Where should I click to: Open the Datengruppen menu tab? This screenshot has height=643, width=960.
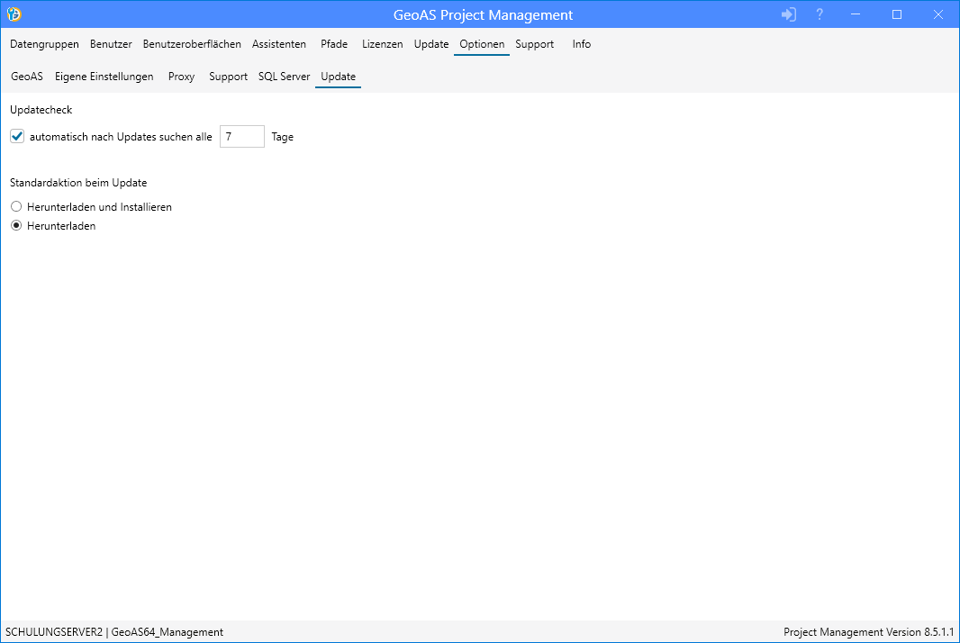pos(44,44)
